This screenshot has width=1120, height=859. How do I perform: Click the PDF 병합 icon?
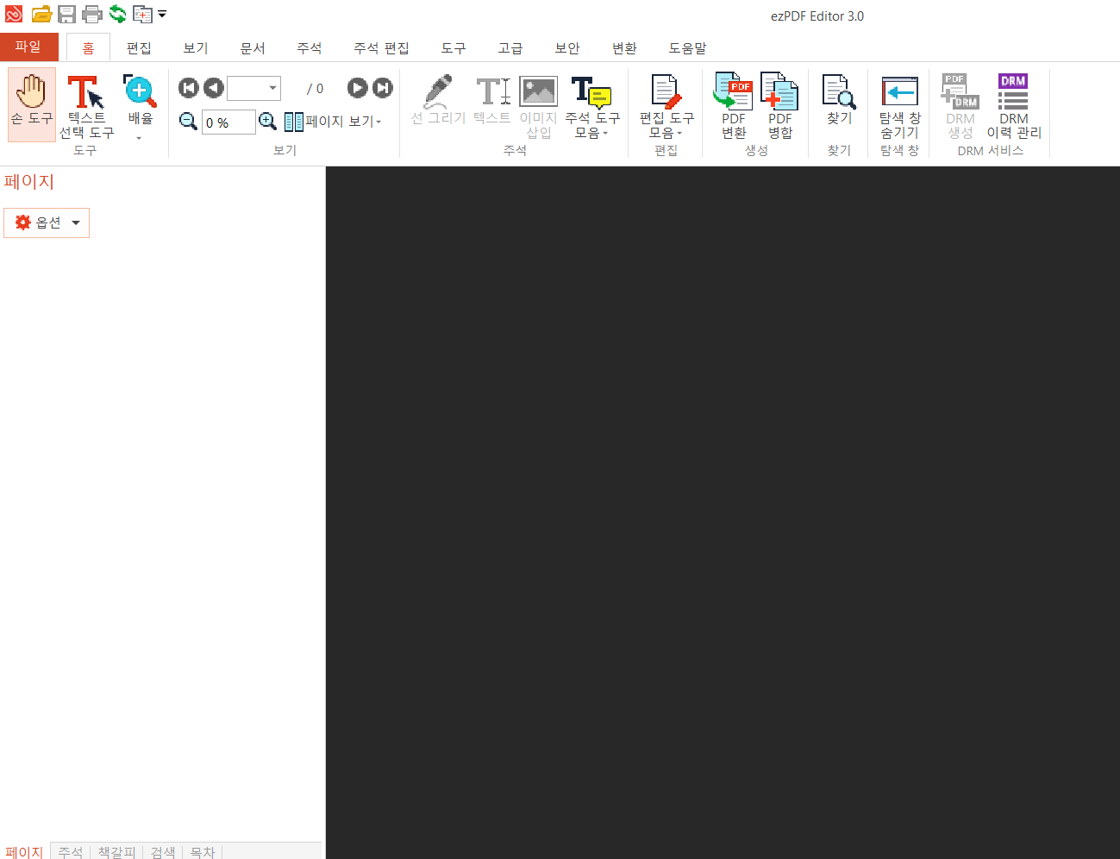779,106
